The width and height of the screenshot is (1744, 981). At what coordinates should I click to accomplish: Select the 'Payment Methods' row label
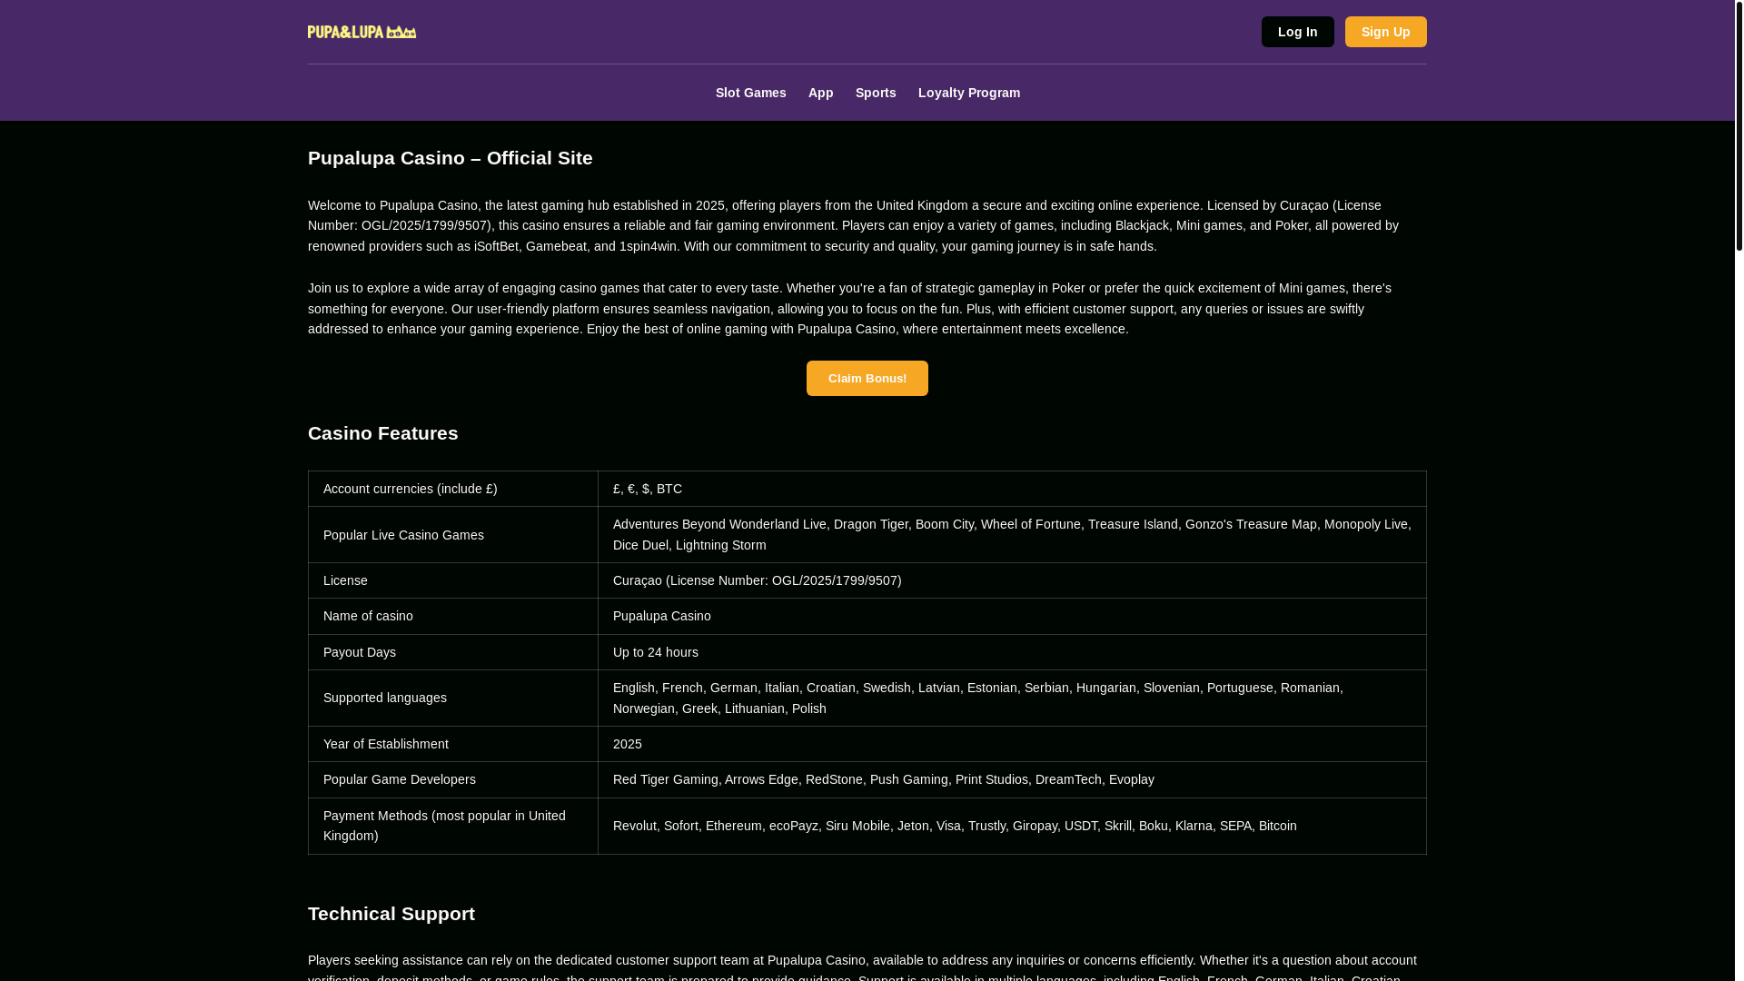coord(452,826)
